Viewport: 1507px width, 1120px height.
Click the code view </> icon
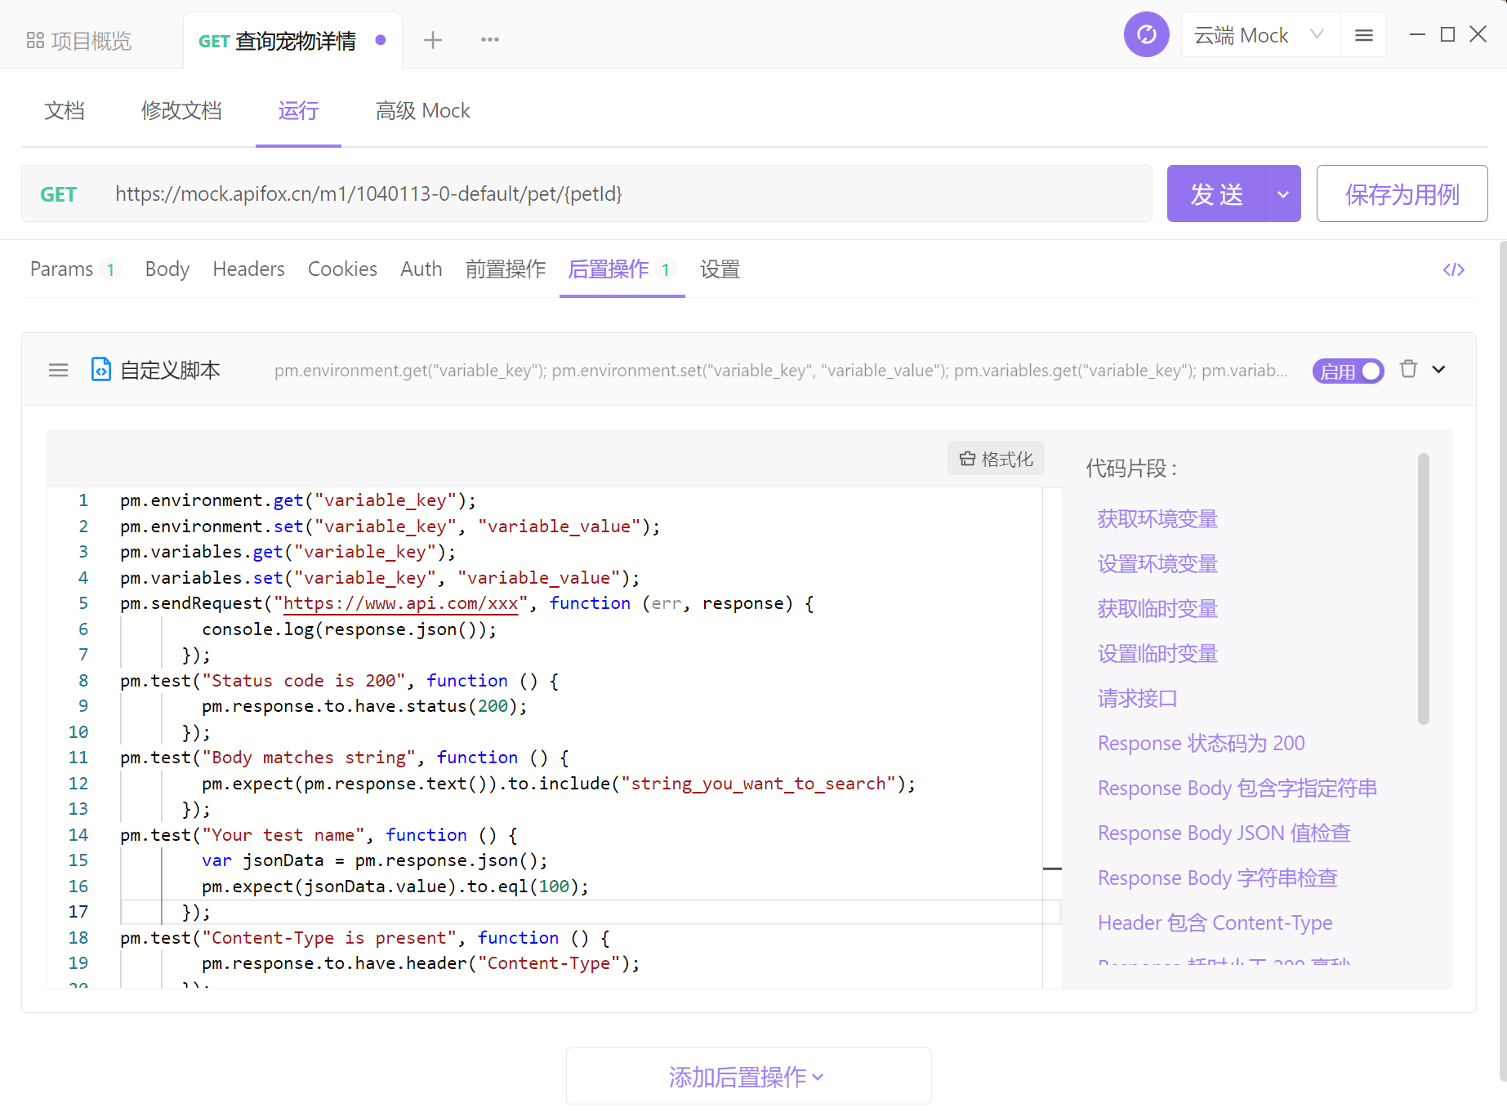[1453, 269]
